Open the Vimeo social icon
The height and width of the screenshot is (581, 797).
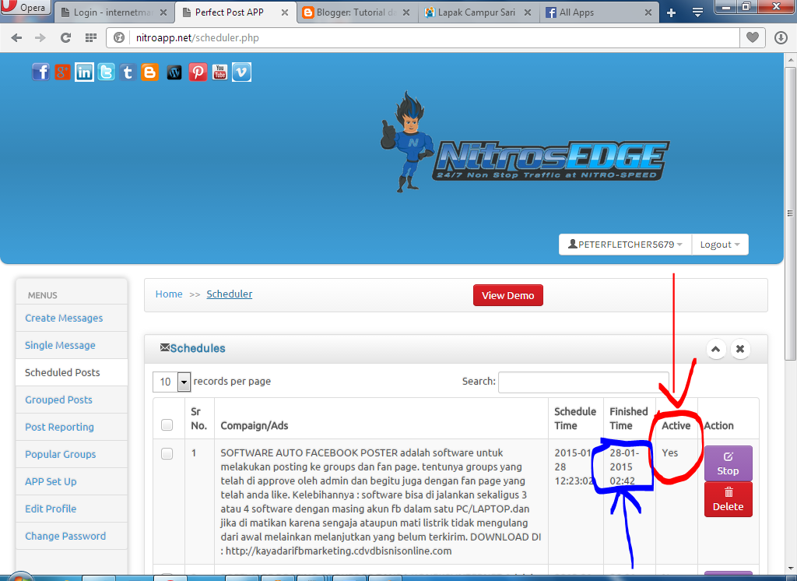tap(241, 72)
